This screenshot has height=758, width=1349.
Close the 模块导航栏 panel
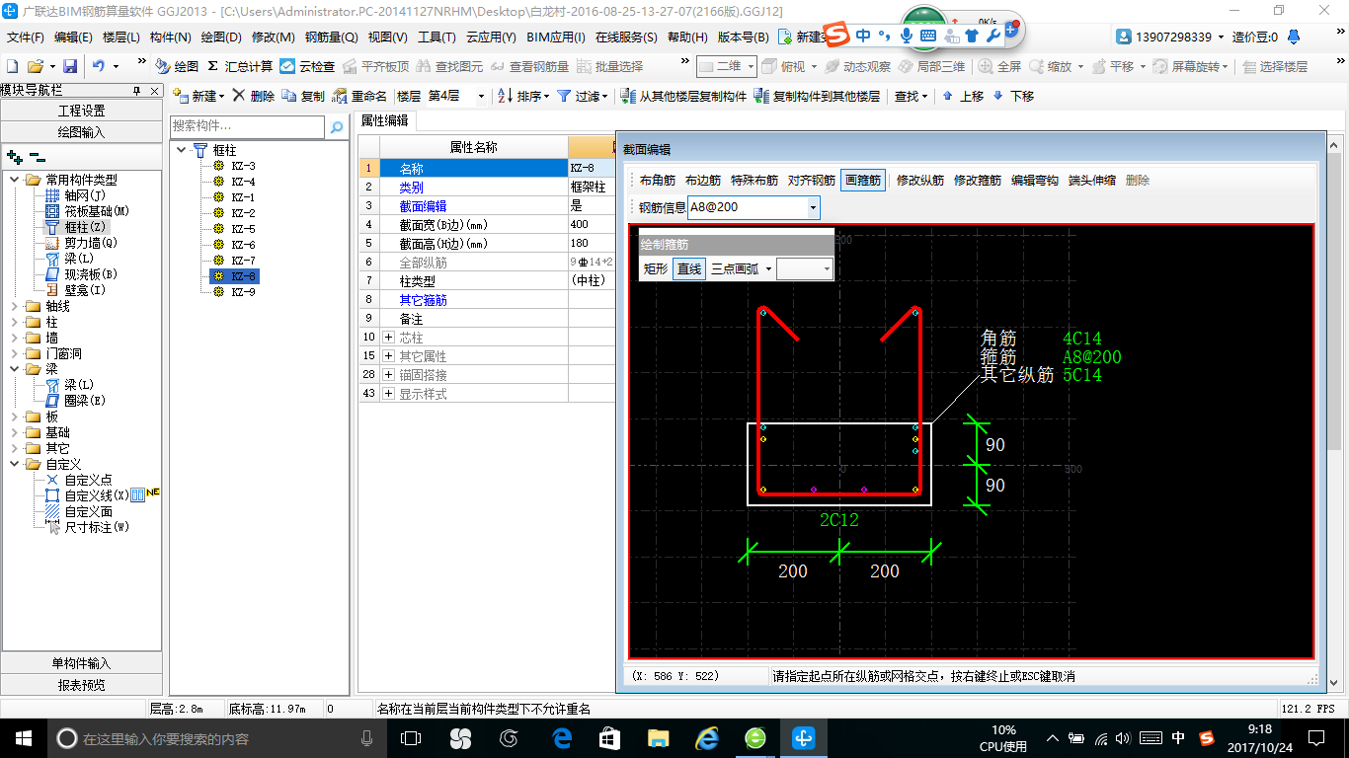(x=153, y=91)
